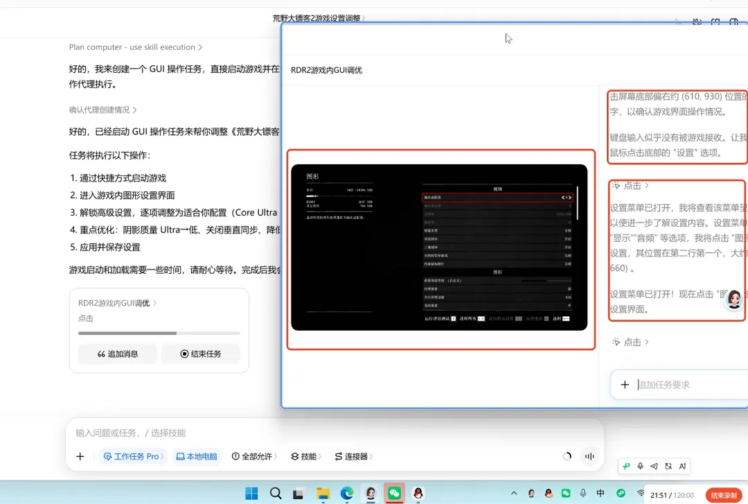Click the 点击 status text in the task card
Screen dimensions: 748x504
tap(86, 318)
